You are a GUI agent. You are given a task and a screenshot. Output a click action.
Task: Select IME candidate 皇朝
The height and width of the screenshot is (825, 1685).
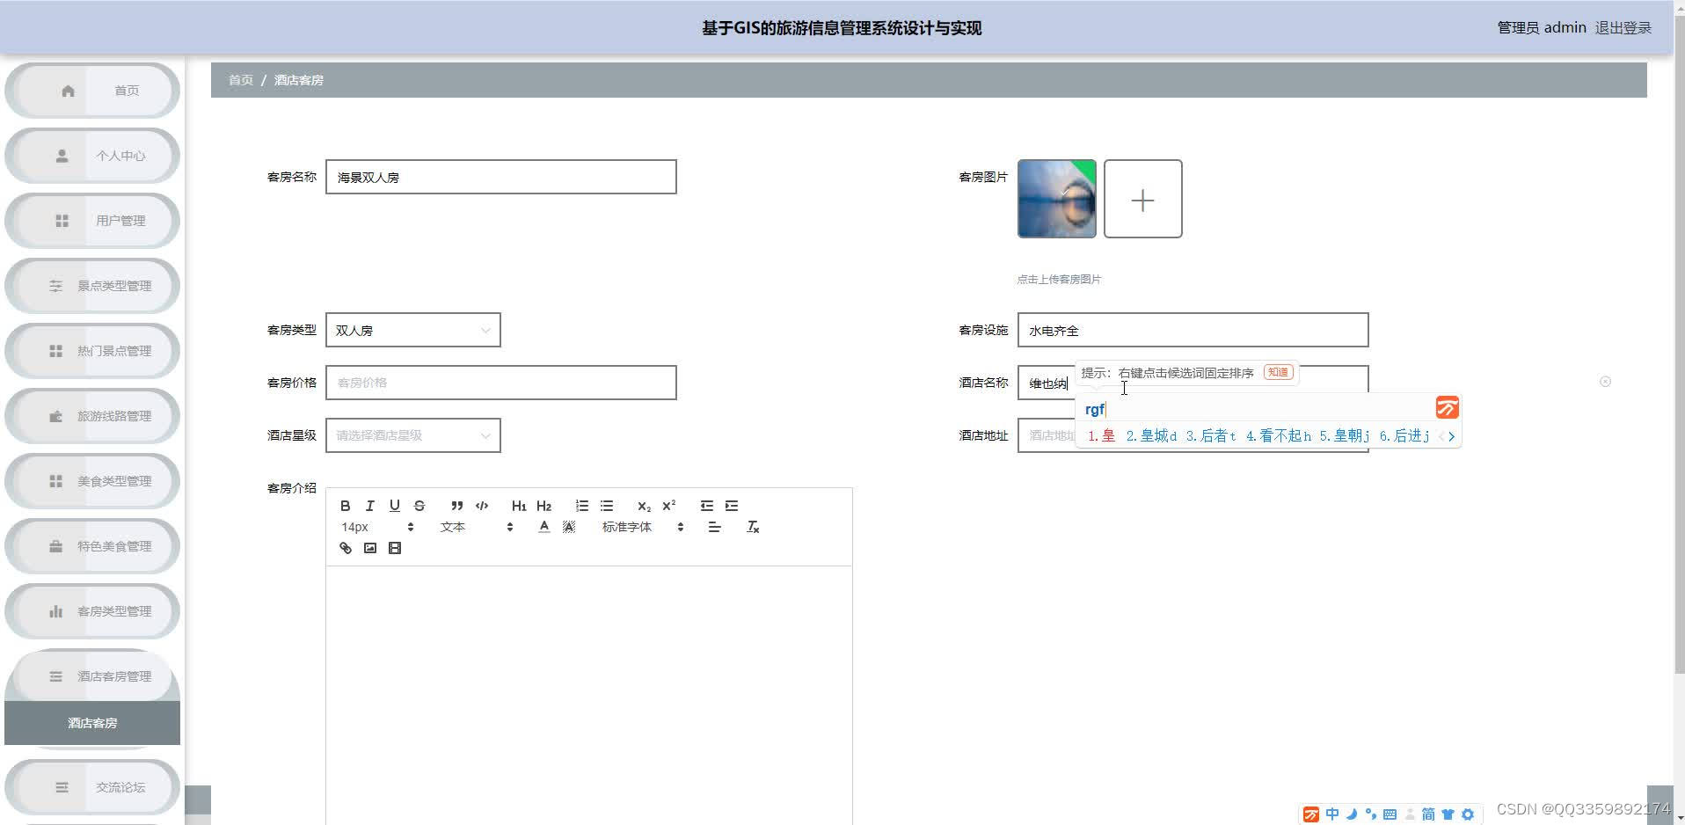pyautogui.click(x=1344, y=436)
